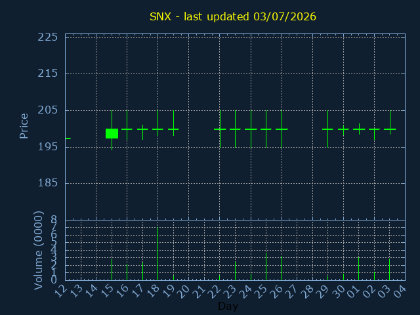Select the chart title SNX last updated
The height and width of the screenshot is (315, 420).
tap(232, 16)
